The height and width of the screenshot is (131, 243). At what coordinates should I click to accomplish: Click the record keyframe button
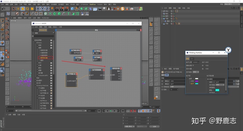pos(128,111)
